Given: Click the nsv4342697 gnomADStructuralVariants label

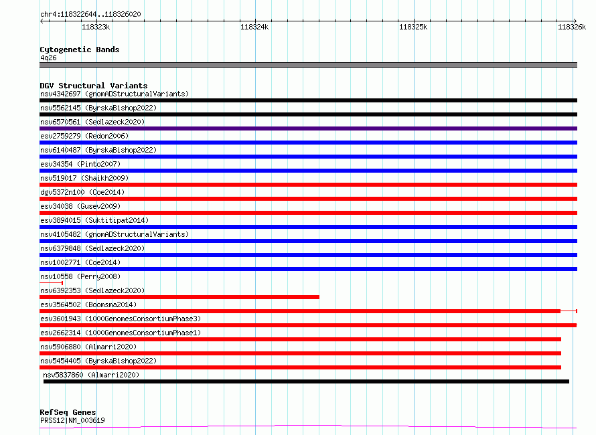Looking at the screenshot, I should coord(115,94).
